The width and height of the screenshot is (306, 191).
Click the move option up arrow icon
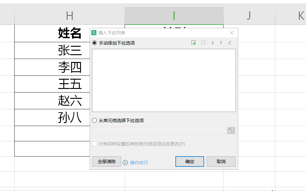click(221, 43)
